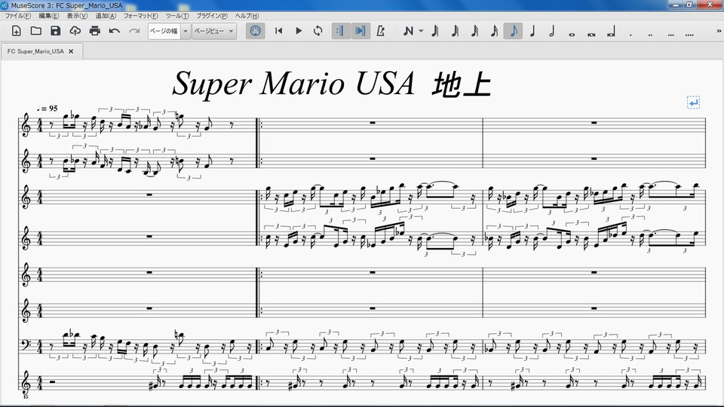Close the FC Super_Mario_USA tab
This screenshot has width=724, height=407.
pyautogui.click(x=71, y=51)
